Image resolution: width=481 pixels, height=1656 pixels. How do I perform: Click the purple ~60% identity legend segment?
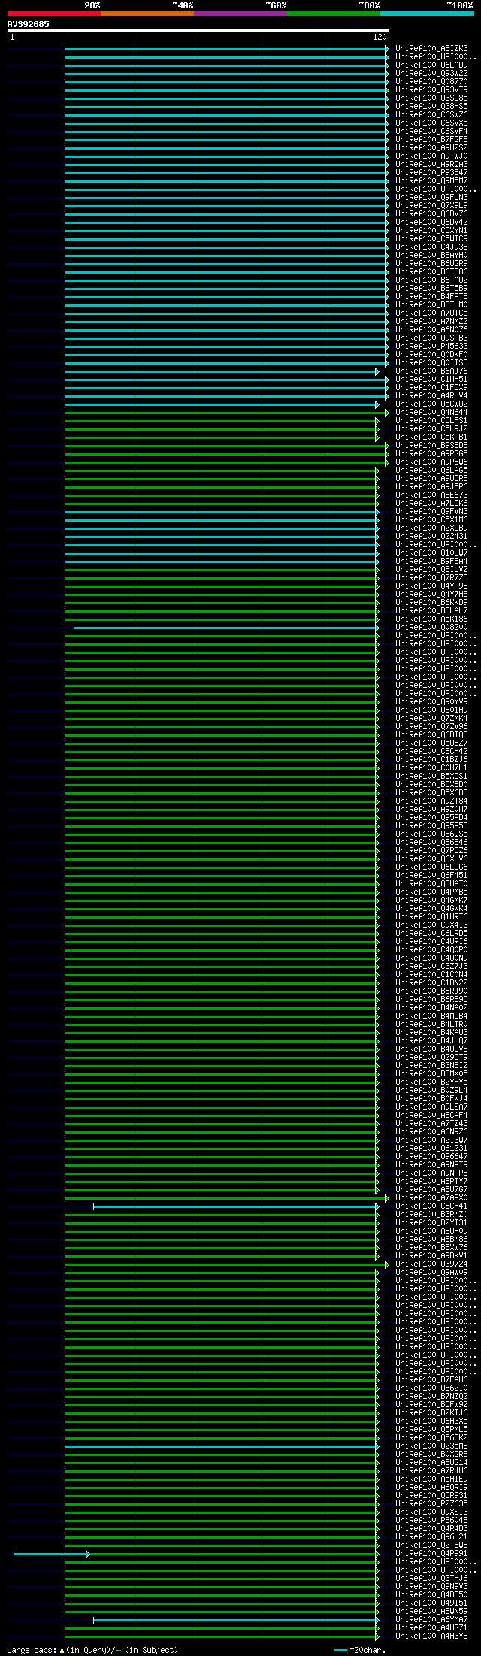(x=240, y=14)
